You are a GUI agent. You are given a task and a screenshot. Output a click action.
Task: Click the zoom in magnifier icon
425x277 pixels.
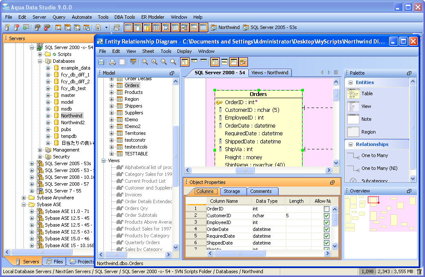(x=154, y=62)
